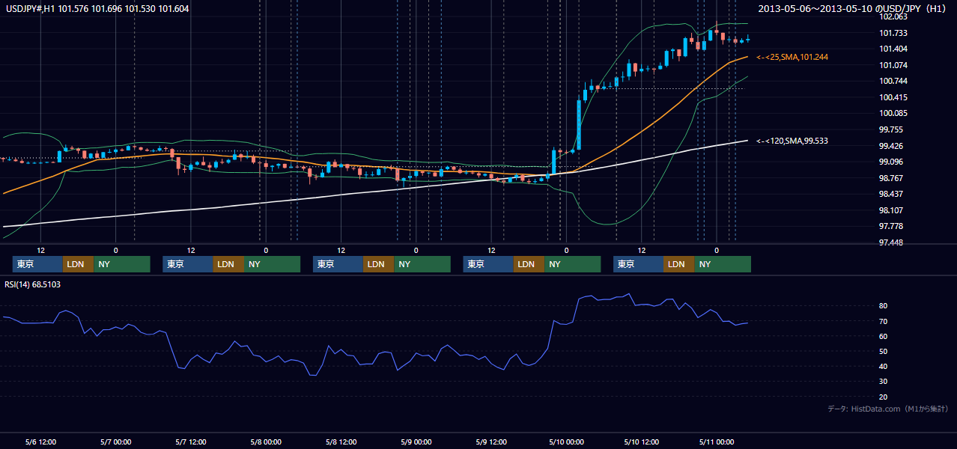Click the 5/7 00:00 time label
This screenshot has width=957, height=449.
[x=115, y=442]
